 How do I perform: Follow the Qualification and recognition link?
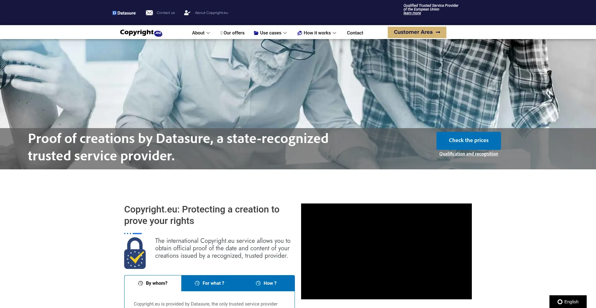(x=468, y=154)
